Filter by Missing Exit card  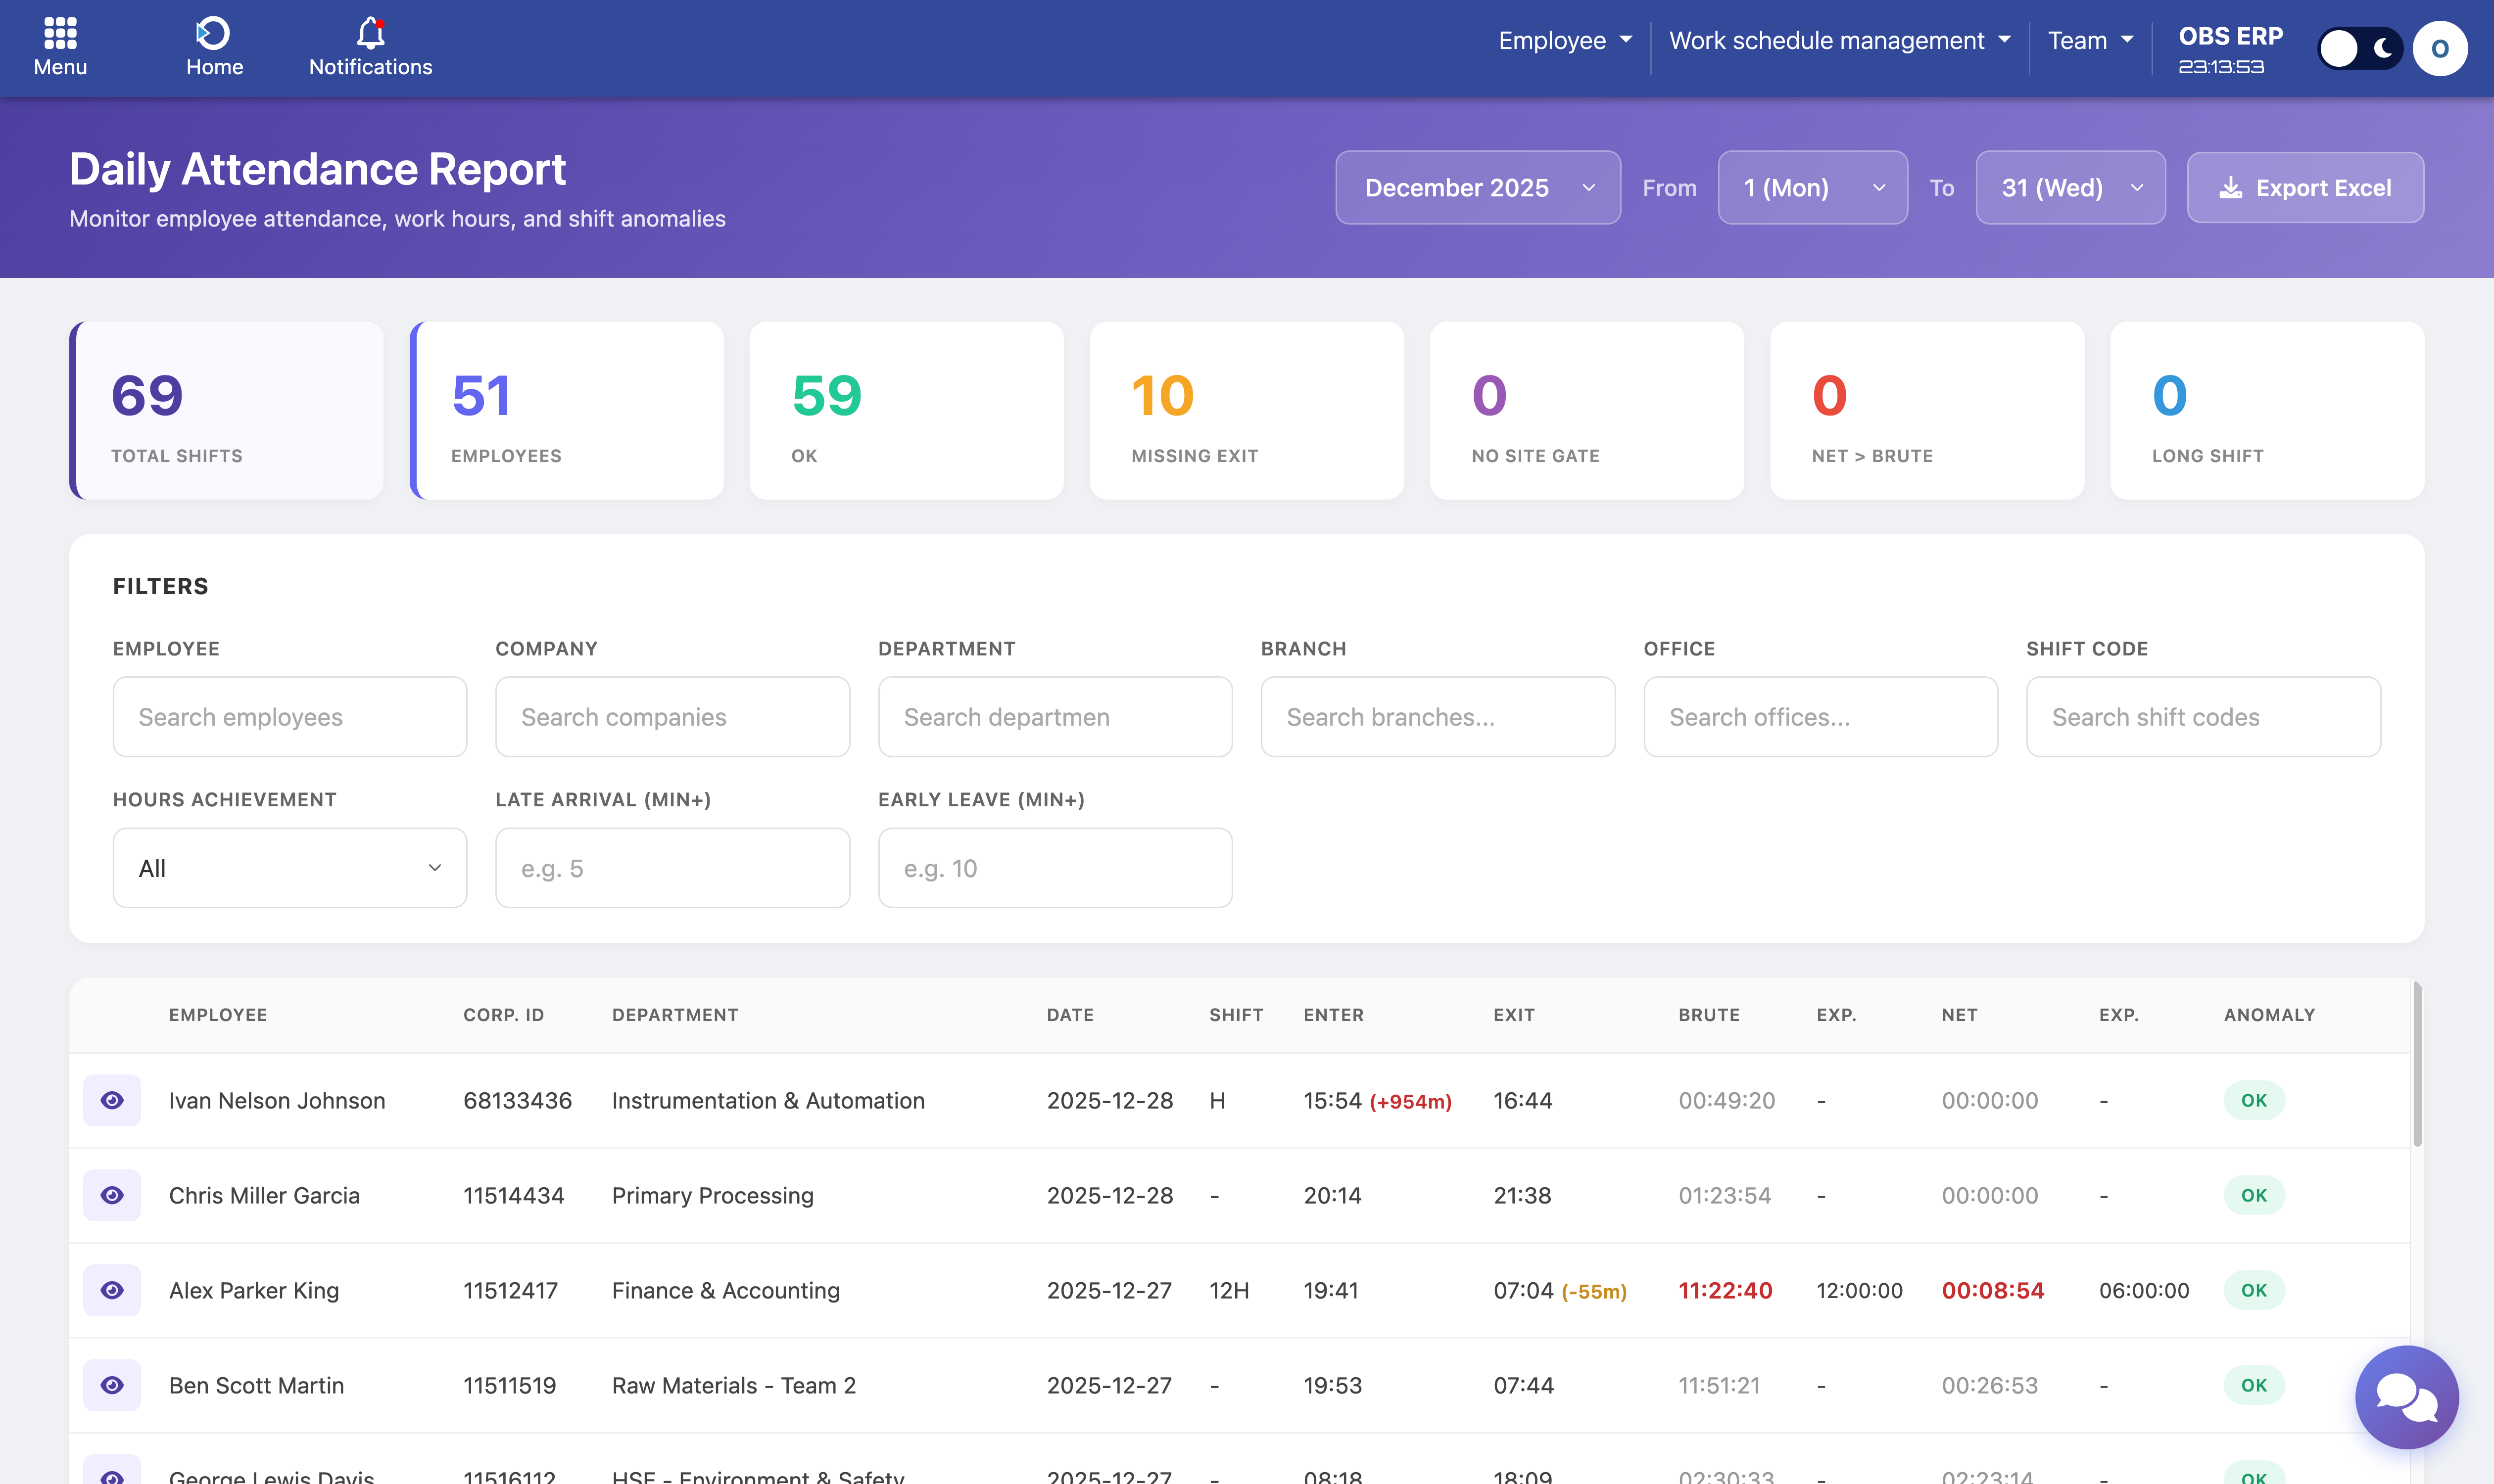[1246, 410]
